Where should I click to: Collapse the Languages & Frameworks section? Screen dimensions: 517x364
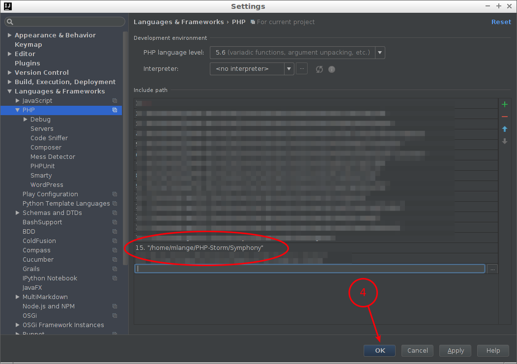tap(9, 91)
